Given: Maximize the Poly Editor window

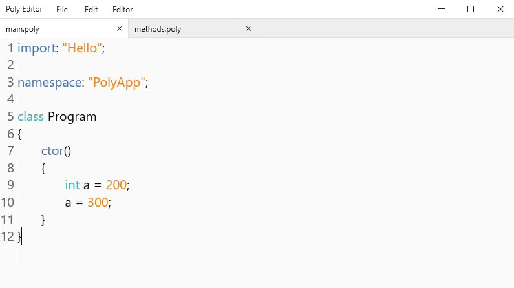Looking at the screenshot, I should [x=471, y=9].
